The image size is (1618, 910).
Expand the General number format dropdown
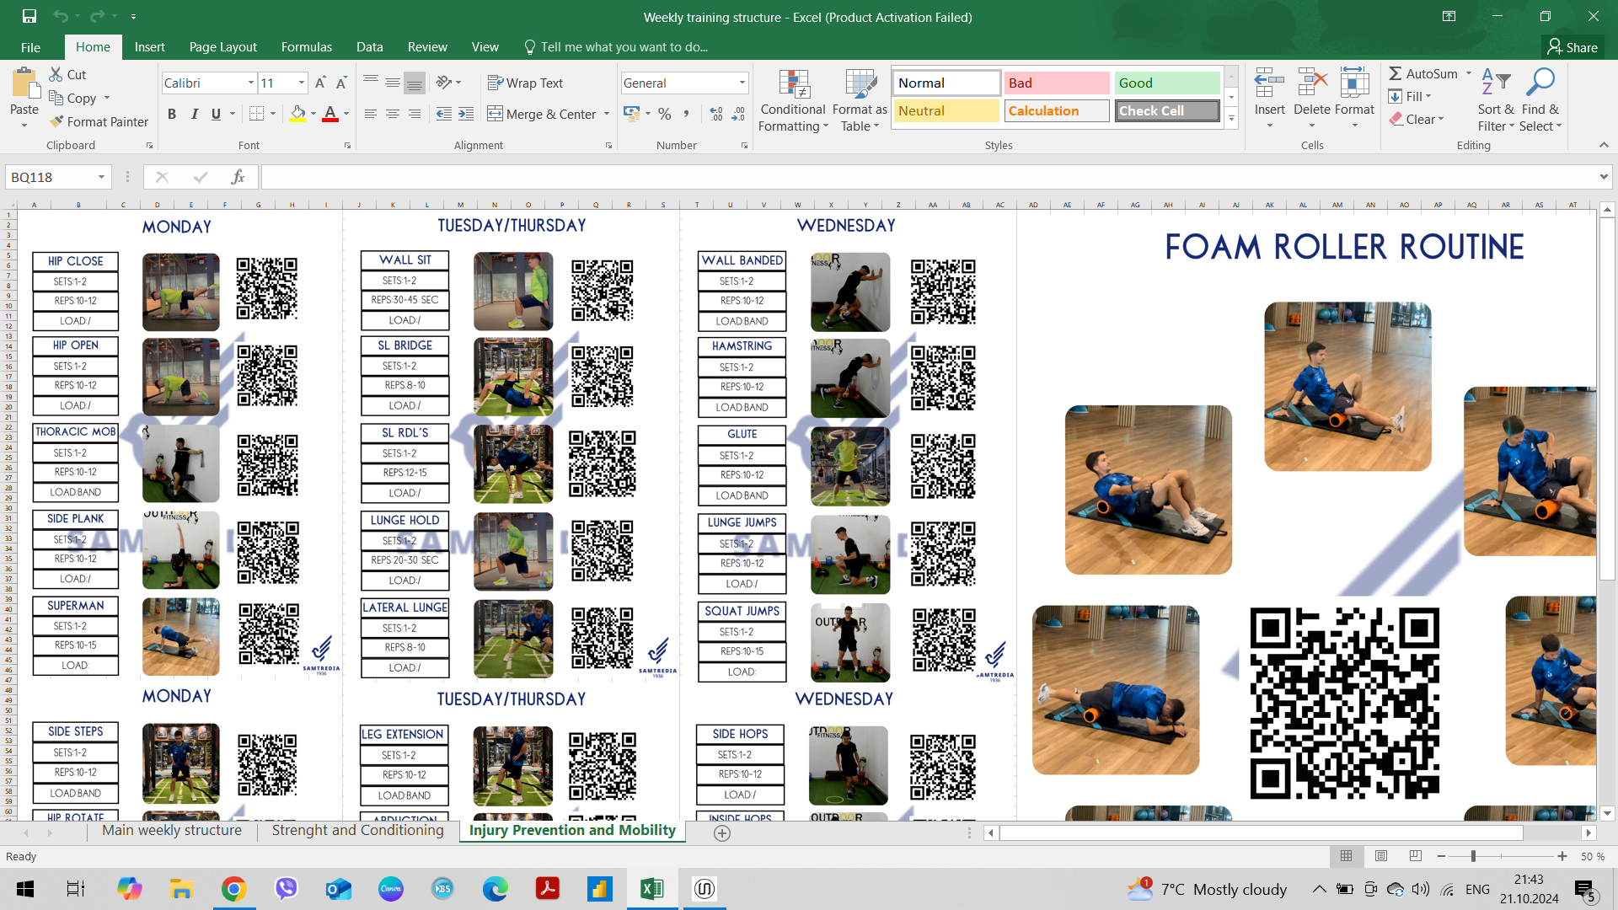[x=742, y=83]
